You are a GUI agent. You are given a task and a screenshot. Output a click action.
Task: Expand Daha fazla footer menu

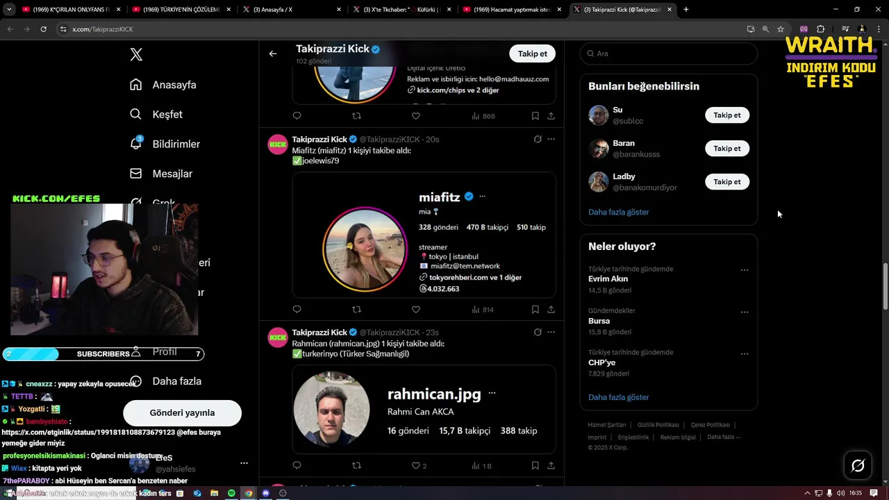(724, 437)
